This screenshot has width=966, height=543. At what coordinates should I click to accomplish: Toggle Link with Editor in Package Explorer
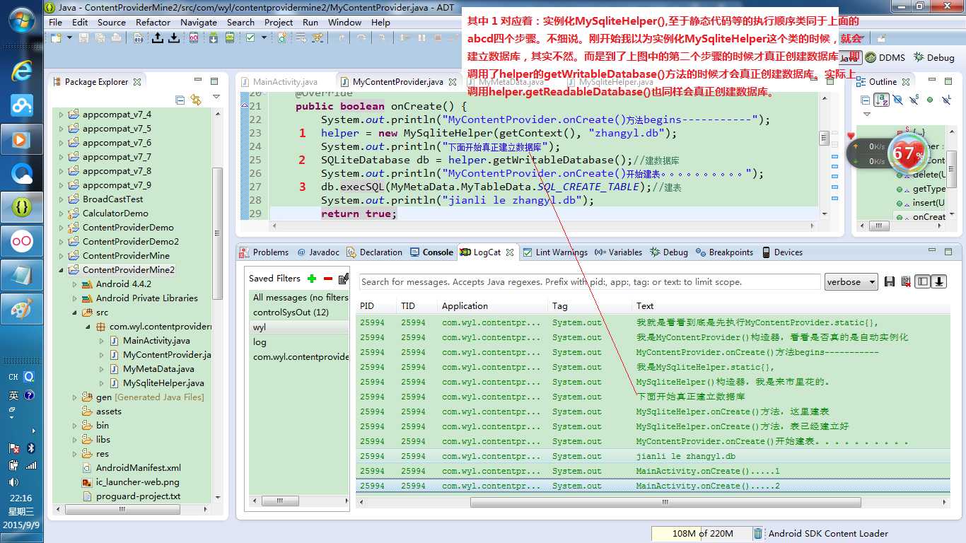click(196, 100)
